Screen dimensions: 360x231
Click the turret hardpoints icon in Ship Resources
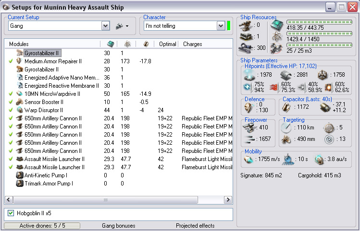point(246,26)
